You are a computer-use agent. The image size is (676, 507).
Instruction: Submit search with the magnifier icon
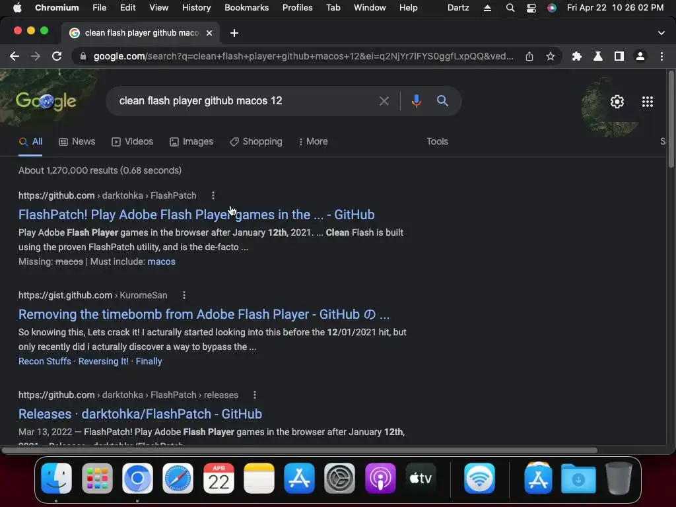(x=443, y=101)
